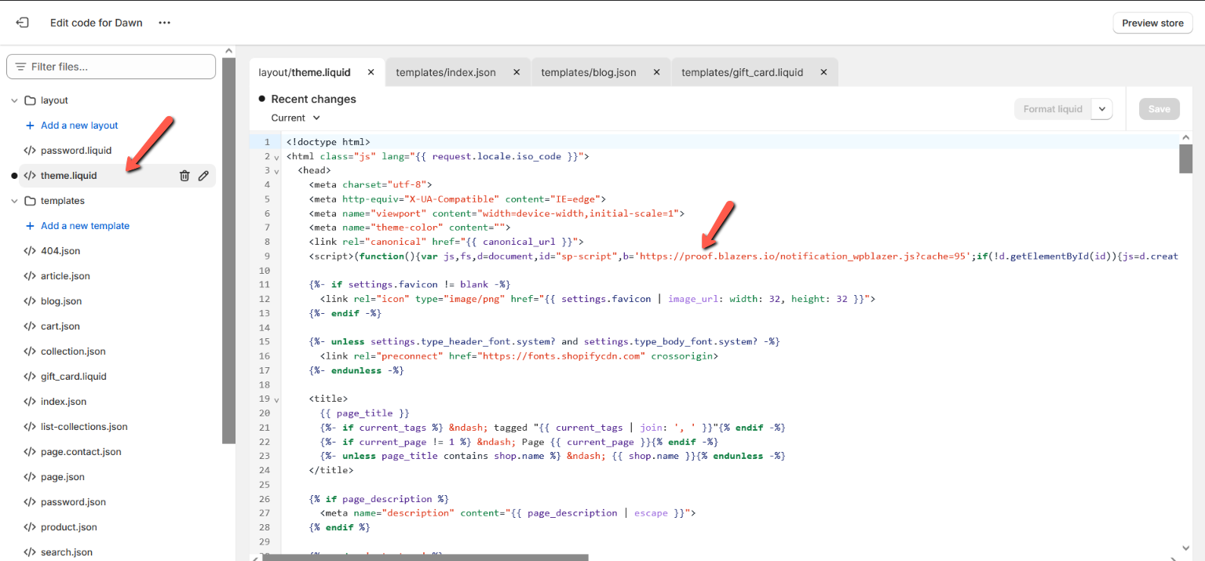Open article.json template file
1205x561 pixels.
pos(65,276)
